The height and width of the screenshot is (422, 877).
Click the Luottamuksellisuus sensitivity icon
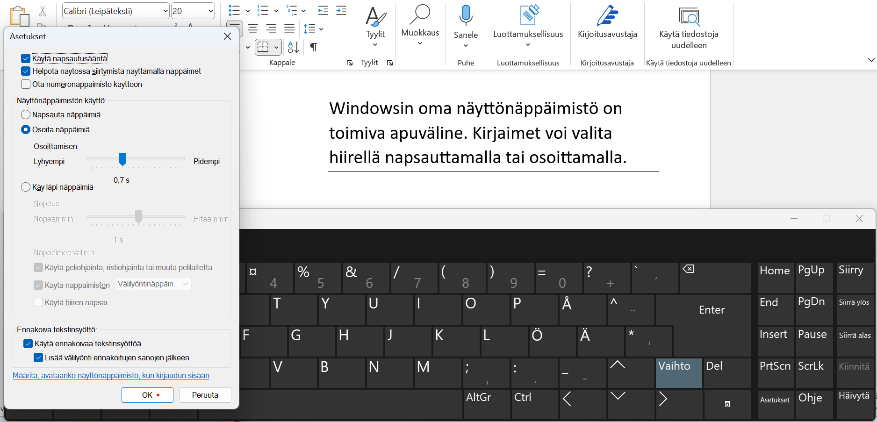tap(528, 15)
